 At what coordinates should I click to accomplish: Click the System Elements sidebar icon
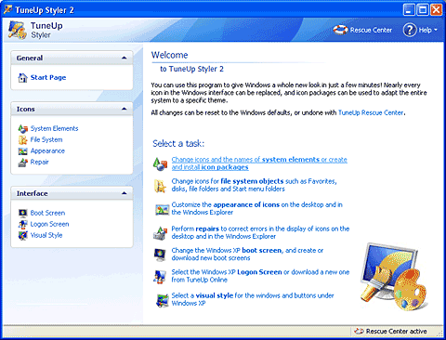(22, 128)
